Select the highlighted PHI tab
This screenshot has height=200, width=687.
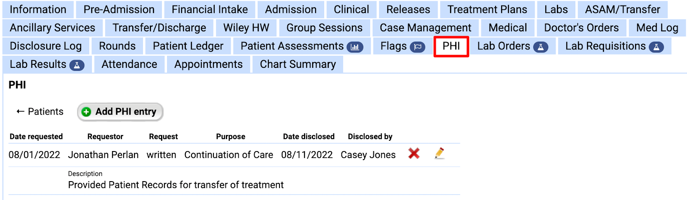[x=451, y=46]
